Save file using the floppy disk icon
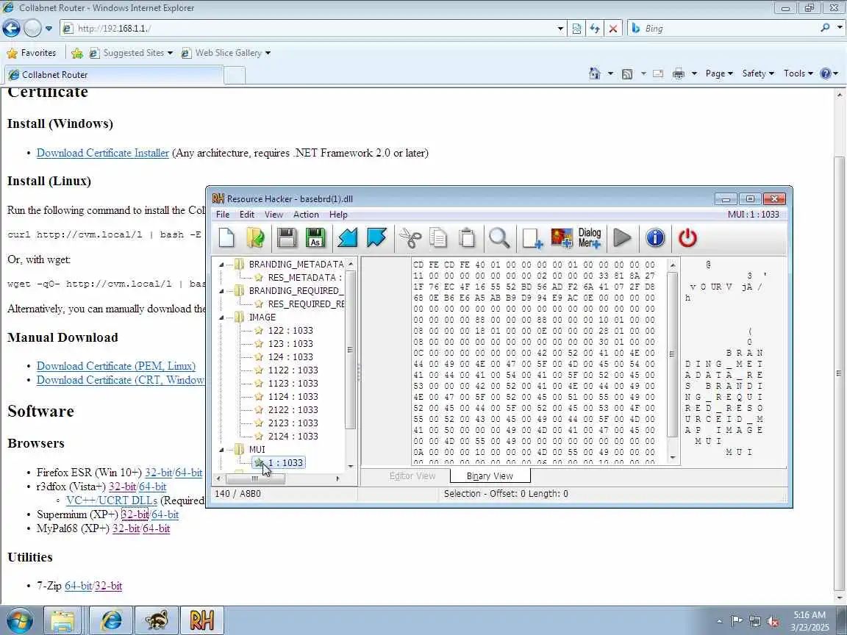 [x=287, y=237]
